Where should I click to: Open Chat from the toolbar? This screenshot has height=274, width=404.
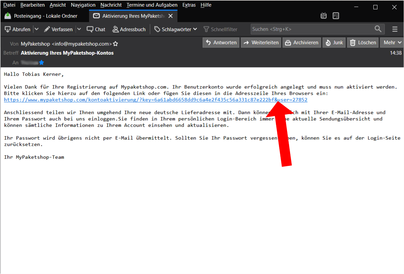tap(96, 29)
